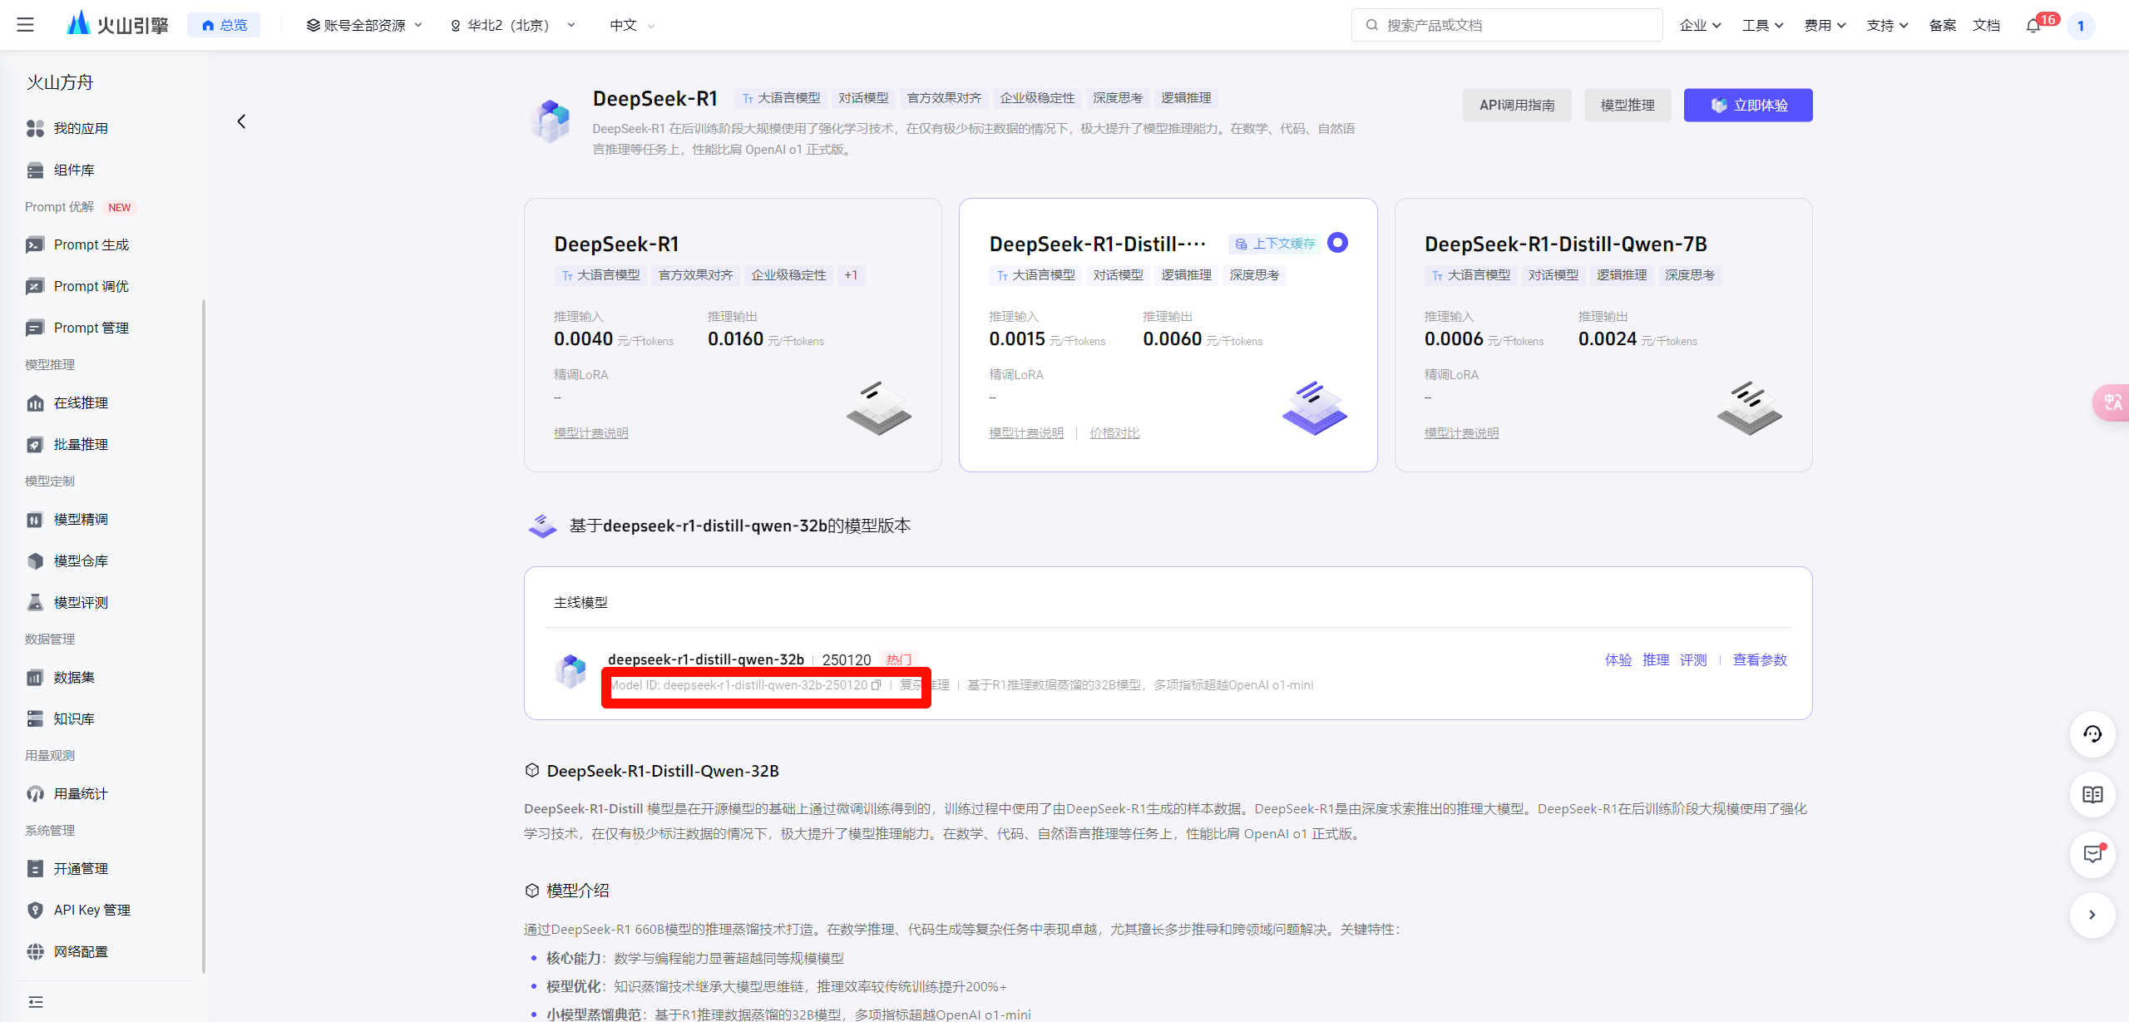Click the right-arrow floating expand button

(x=2092, y=915)
